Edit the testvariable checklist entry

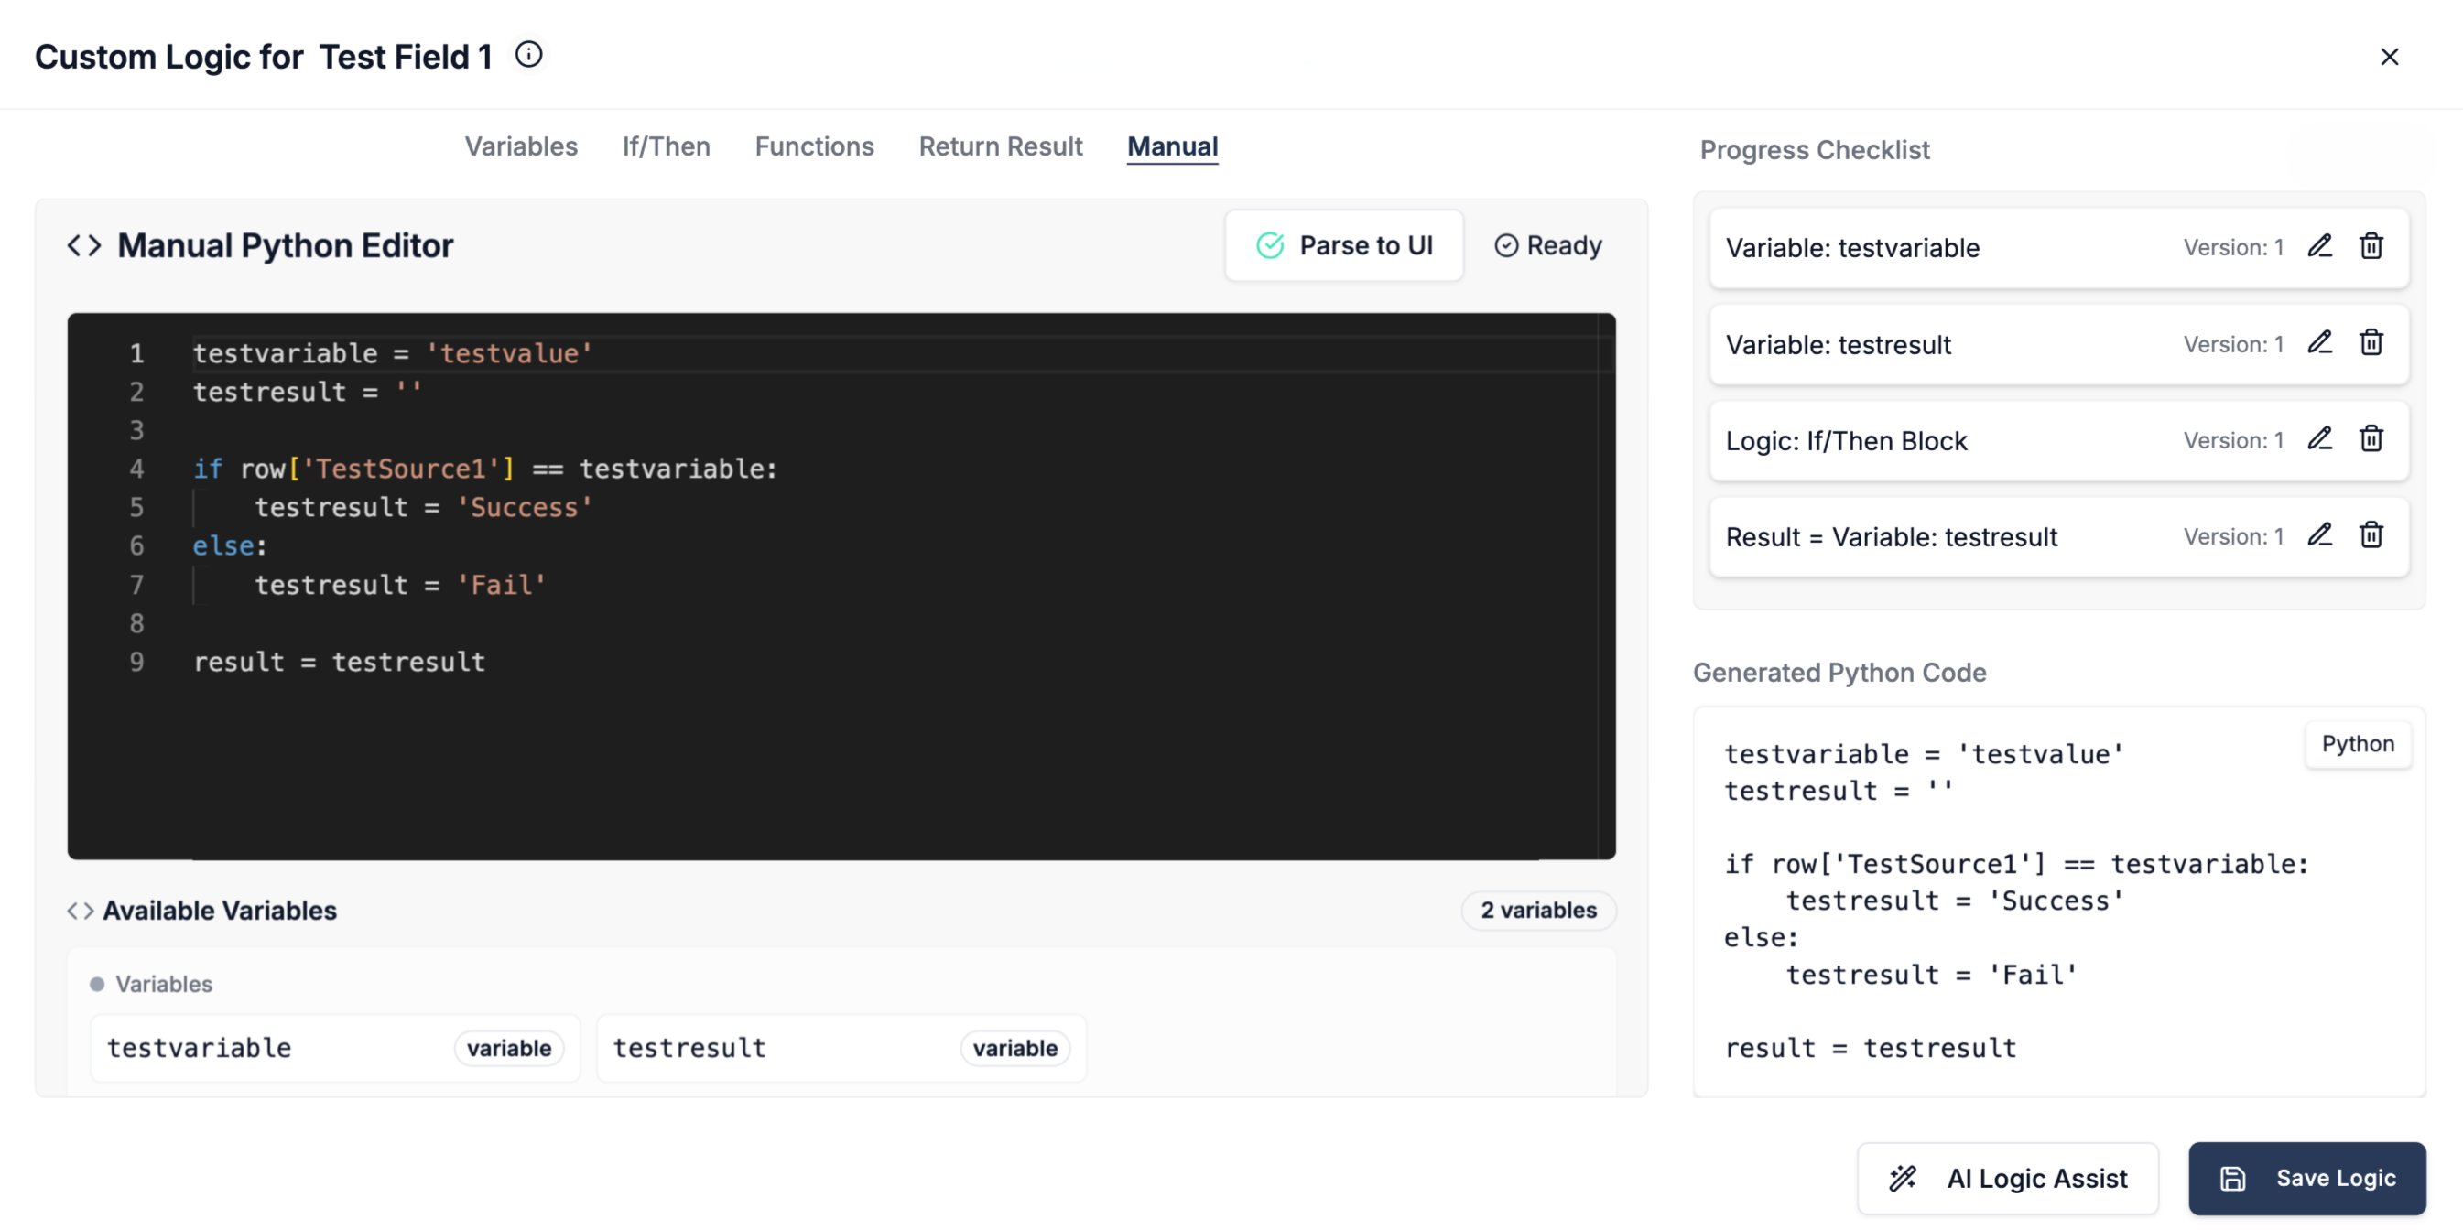pyautogui.click(x=2319, y=246)
